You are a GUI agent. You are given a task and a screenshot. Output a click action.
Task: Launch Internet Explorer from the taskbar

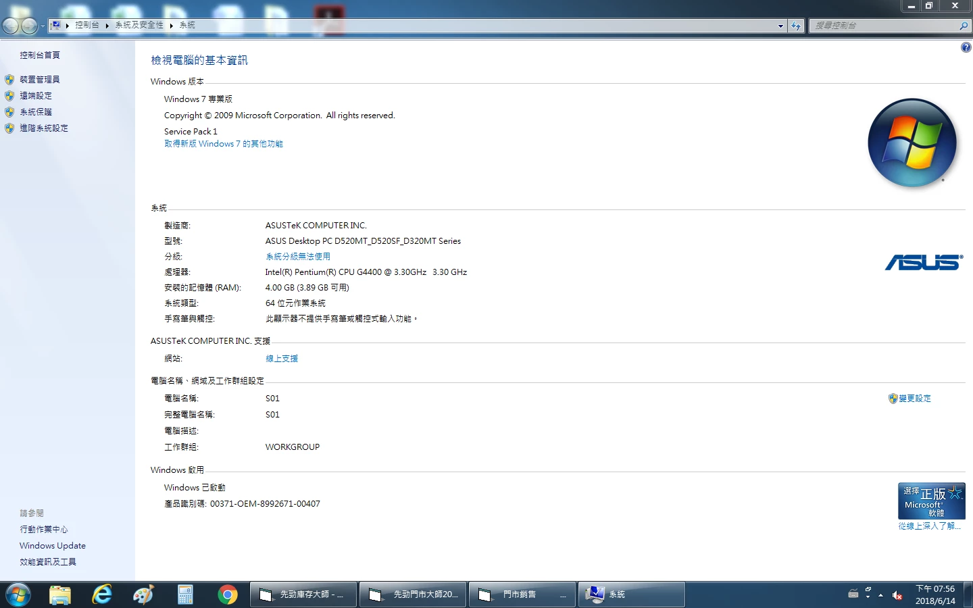(102, 594)
